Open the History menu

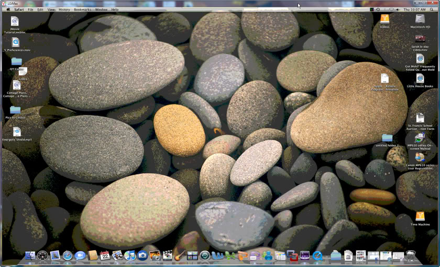[x=64, y=9]
